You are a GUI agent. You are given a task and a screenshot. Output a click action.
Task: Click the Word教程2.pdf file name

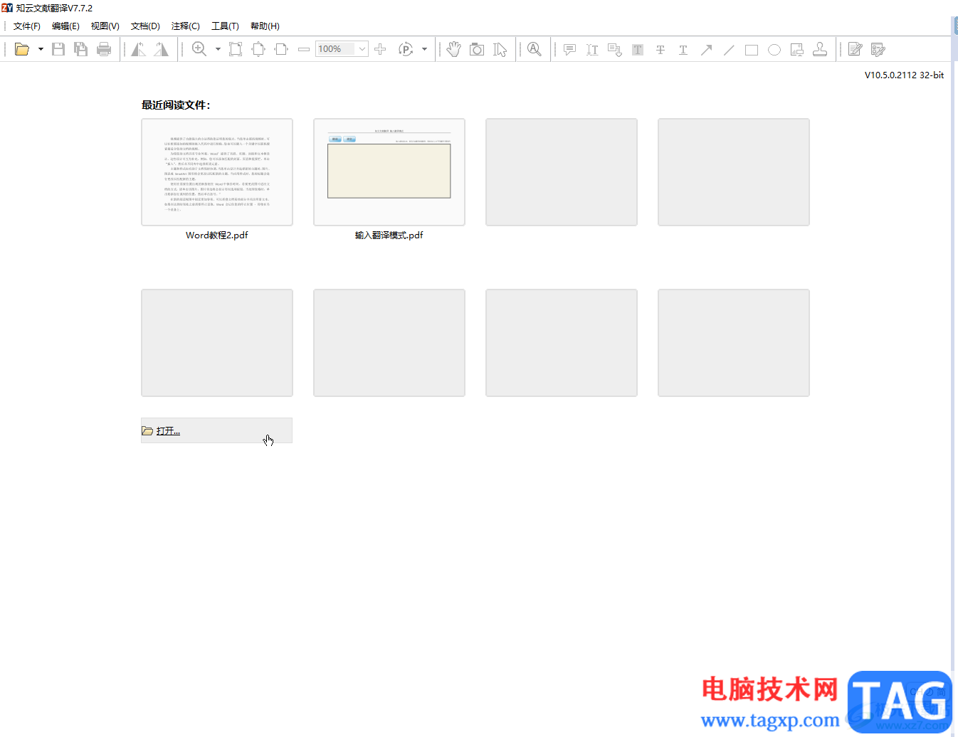click(217, 235)
